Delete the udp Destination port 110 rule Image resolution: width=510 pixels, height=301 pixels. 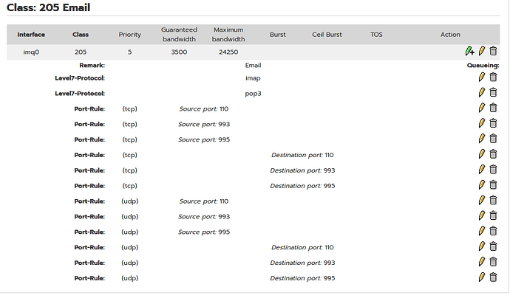coord(494,246)
